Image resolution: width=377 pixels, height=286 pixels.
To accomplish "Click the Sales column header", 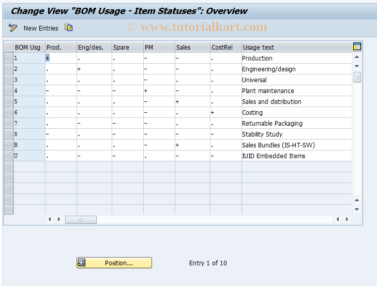I will pyautogui.click(x=192, y=47).
